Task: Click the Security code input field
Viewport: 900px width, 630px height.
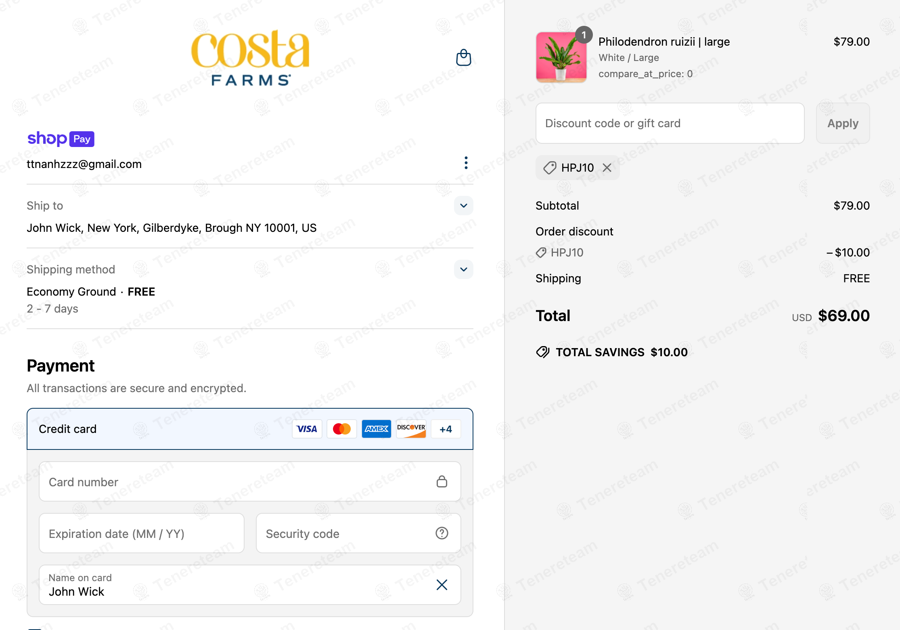Action: coord(343,533)
